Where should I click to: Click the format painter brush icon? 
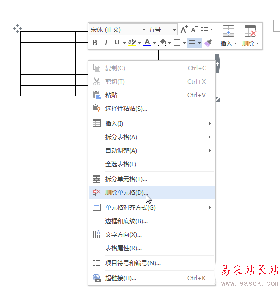click(x=208, y=43)
